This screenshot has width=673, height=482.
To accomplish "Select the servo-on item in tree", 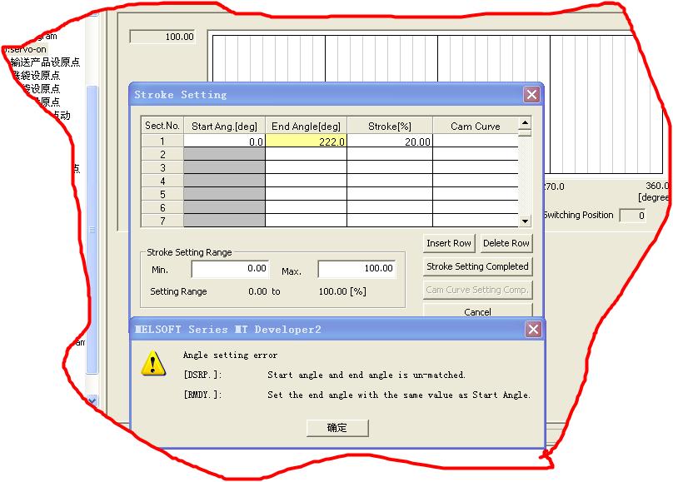I will 26,49.
